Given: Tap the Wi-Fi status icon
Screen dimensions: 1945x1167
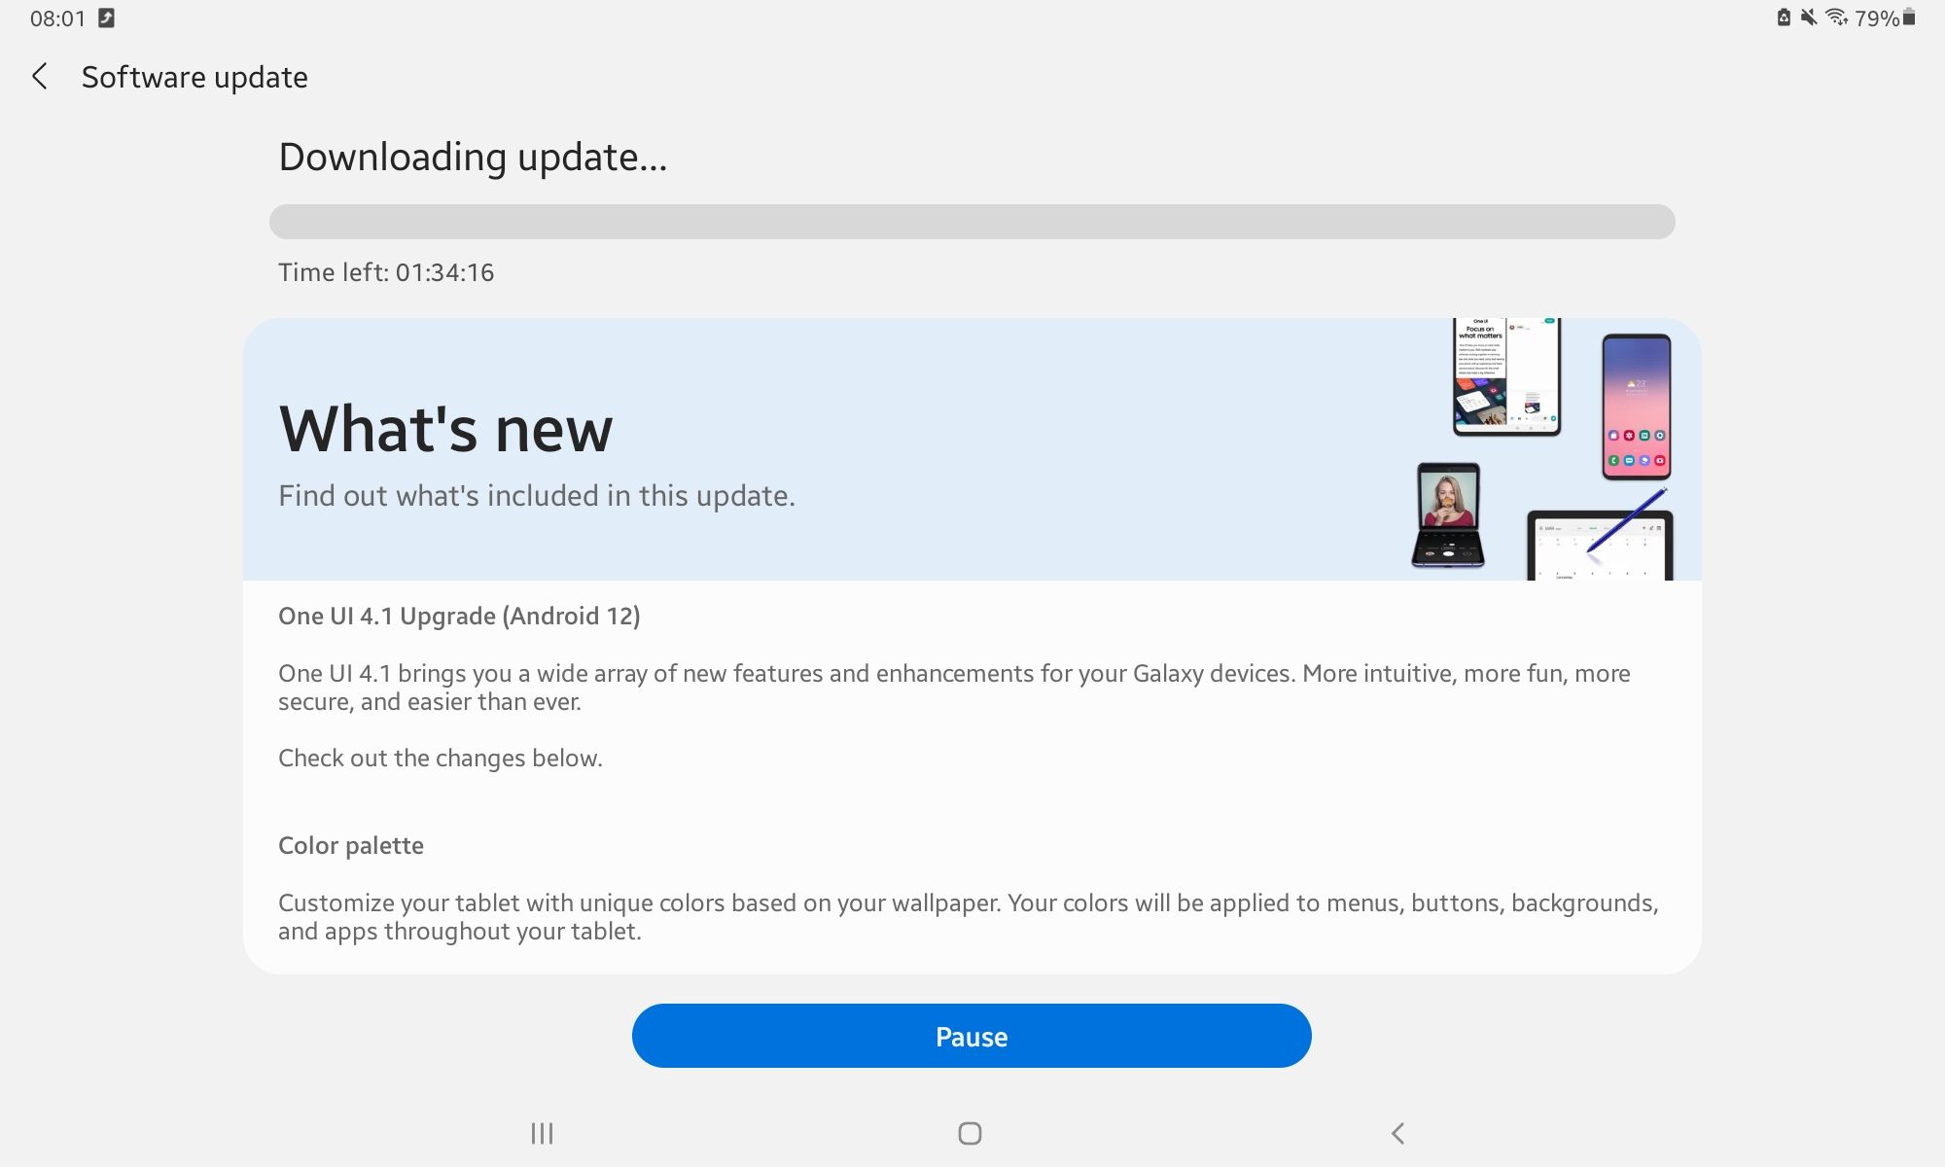Looking at the screenshot, I should [1836, 18].
